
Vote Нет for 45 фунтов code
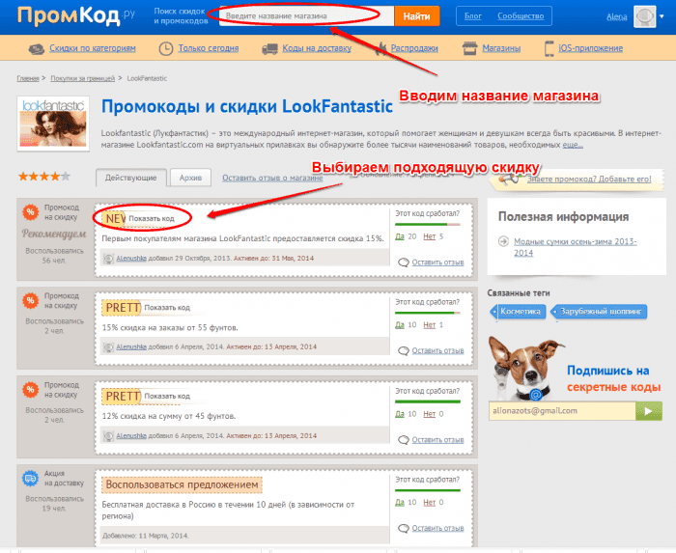coord(430,414)
